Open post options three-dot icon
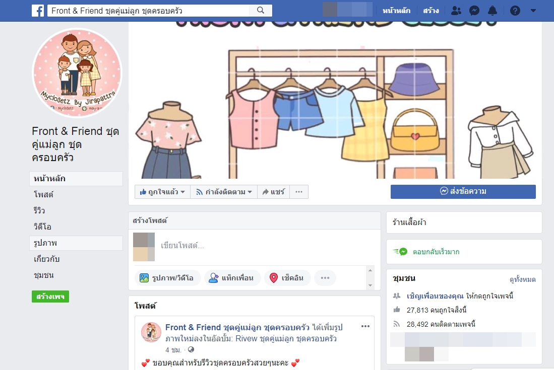This screenshot has height=370, width=554. click(x=365, y=326)
